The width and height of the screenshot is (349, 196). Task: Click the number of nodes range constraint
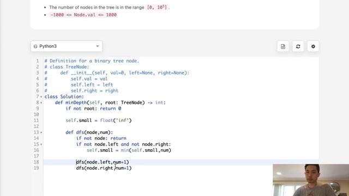pyautogui.click(x=109, y=7)
